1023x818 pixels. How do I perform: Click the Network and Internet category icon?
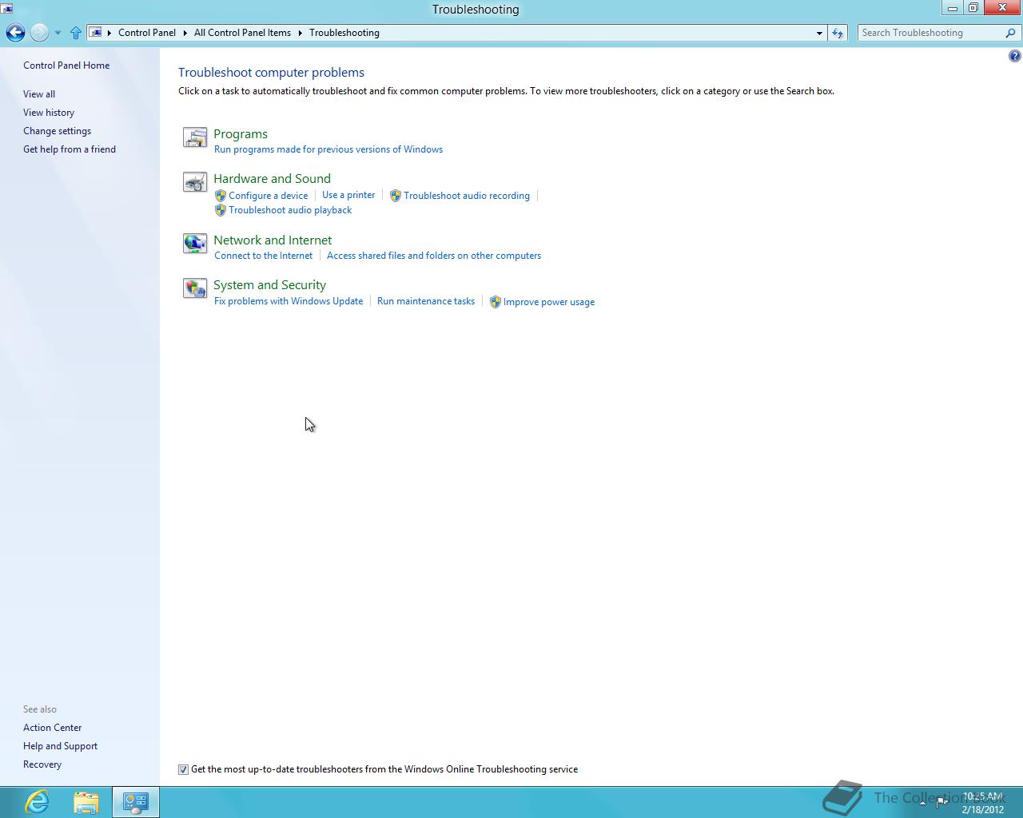click(x=195, y=244)
